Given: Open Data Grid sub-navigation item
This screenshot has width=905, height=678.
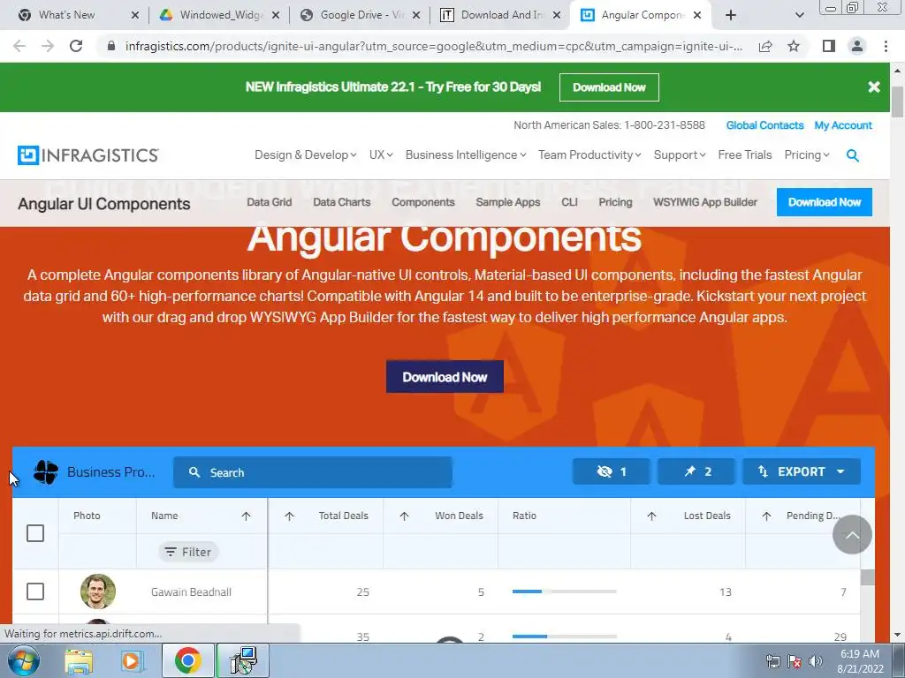Looking at the screenshot, I should coord(269,202).
